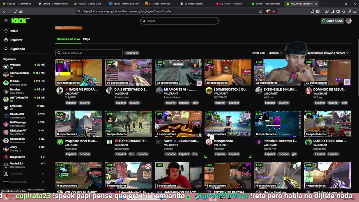Open streamer avatar beside NADIE ME PODRÁ stream
This screenshot has width=359, height=202.
[60, 90]
